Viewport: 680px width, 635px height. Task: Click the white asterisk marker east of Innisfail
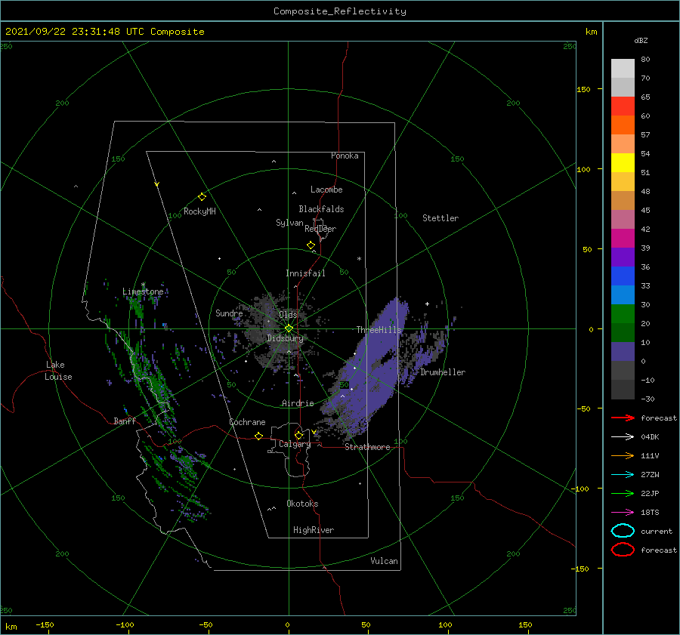click(359, 259)
